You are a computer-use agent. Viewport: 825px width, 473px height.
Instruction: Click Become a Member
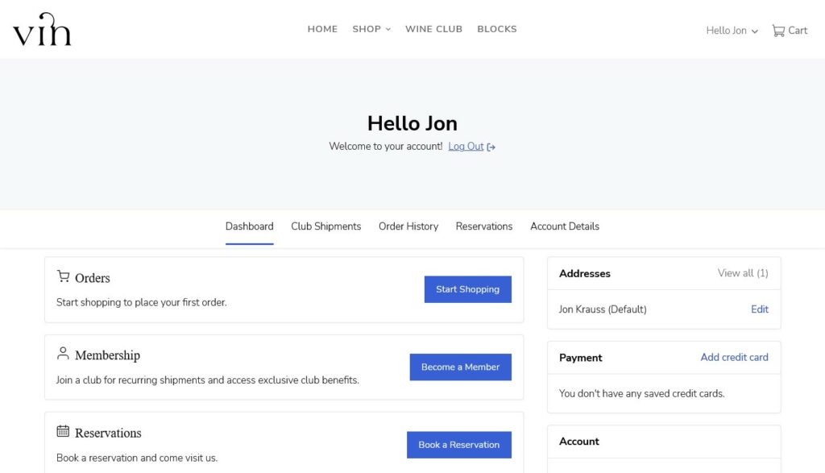coord(460,367)
